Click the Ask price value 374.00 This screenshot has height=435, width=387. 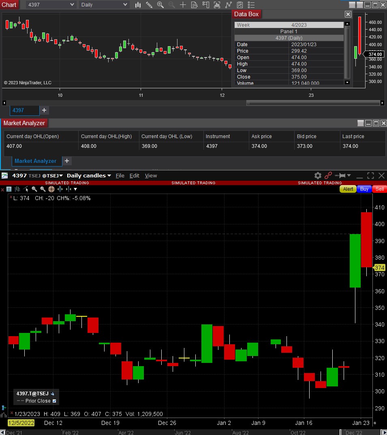click(259, 146)
